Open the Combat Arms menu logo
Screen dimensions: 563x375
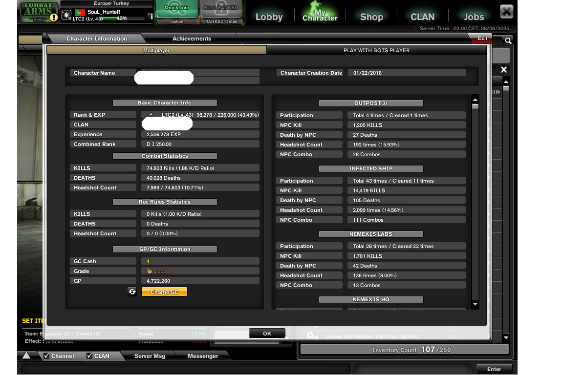pos(39,11)
